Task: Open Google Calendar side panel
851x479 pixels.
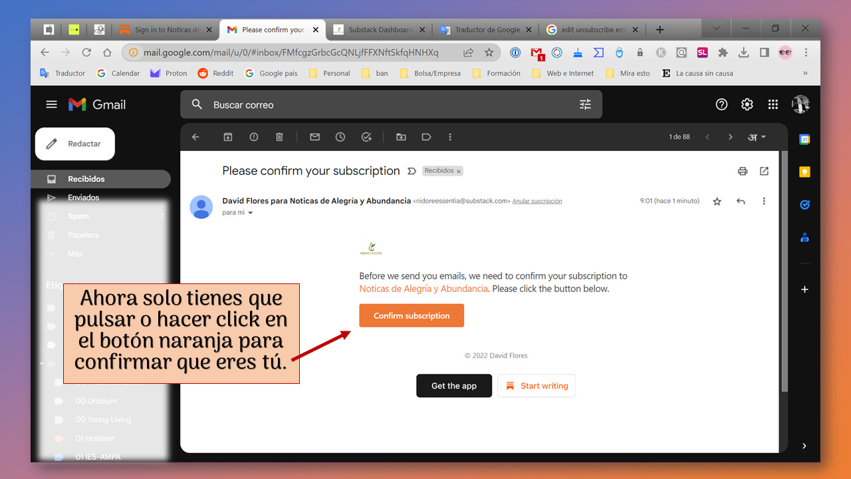Action: pyautogui.click(x=804, y=140)
